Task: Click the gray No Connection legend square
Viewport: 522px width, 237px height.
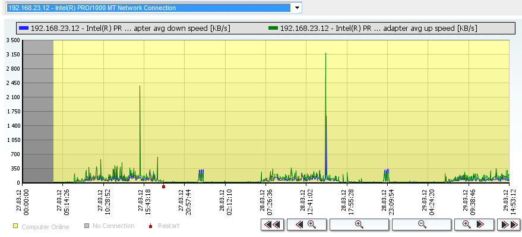Action: pyautogui.click(x=87, y=226)
